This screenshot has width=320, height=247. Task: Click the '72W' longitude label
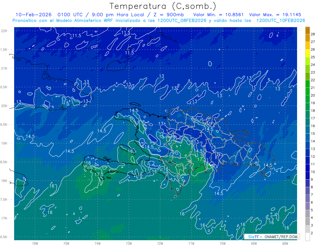point(160,243)
